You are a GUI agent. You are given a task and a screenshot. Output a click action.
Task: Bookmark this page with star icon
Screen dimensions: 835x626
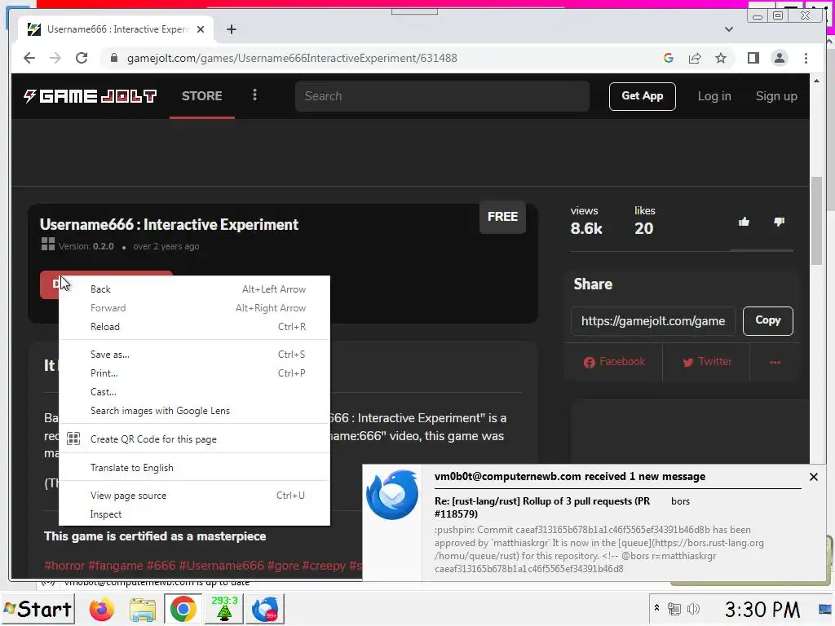pyautogui.click(x=721, y=58)
